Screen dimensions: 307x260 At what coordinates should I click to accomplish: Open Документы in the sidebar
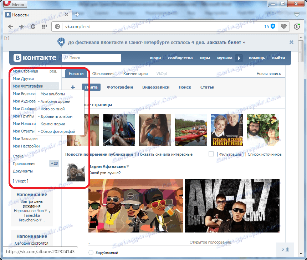[23, 171]
